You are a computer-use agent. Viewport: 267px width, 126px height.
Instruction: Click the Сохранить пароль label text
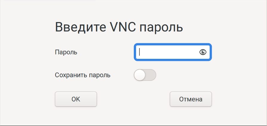[83, 75]
